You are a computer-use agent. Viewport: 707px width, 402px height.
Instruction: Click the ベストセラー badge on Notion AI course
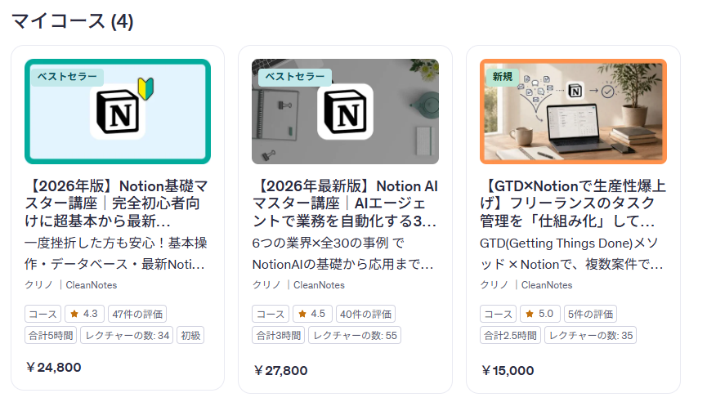(295, 77)
